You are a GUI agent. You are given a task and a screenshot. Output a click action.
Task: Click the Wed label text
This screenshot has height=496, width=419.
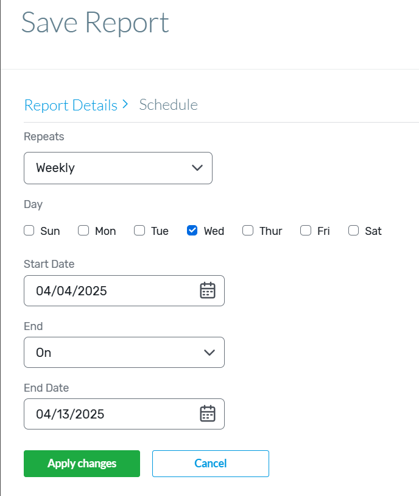214,231
